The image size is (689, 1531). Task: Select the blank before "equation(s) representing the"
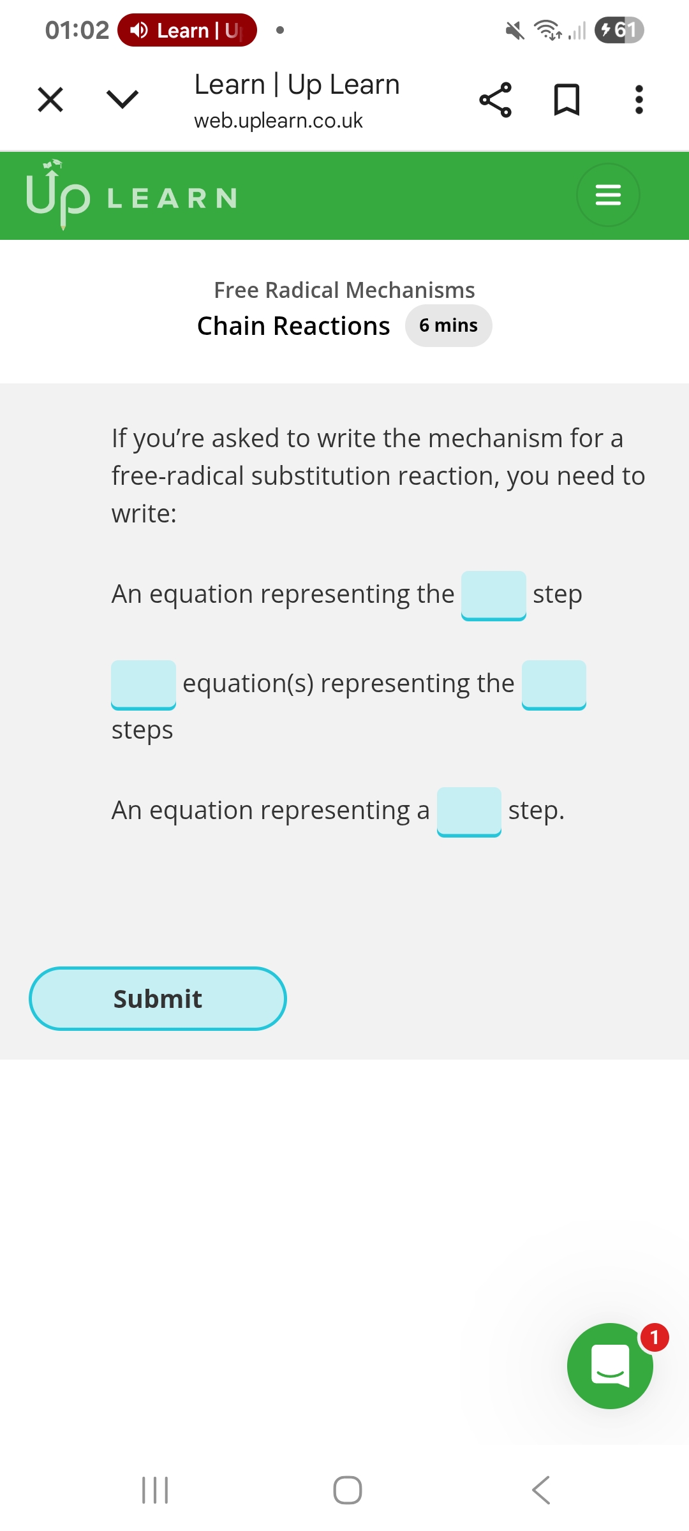(144, 684)
